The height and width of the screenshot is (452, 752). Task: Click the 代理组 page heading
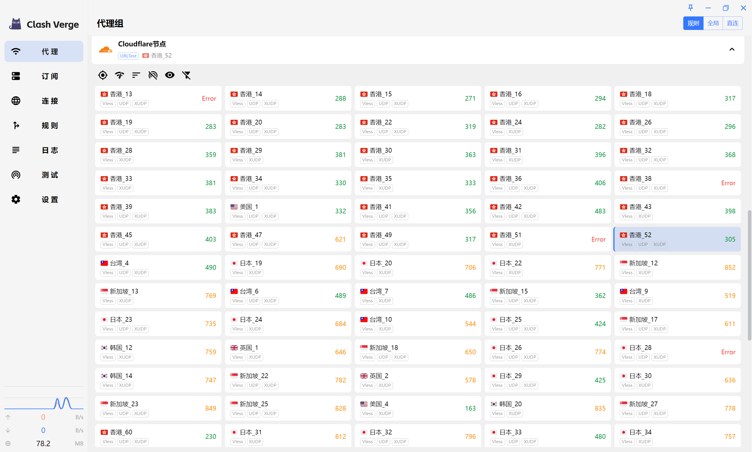(110, 23)
